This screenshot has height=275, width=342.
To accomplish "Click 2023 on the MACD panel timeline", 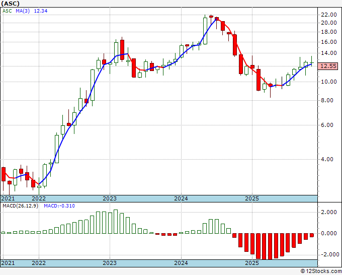I will pyautogui.click(x=110, y=263).
